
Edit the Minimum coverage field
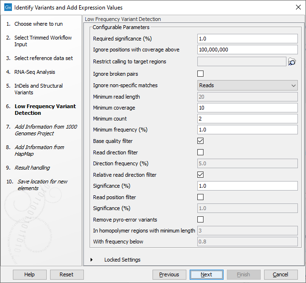coord(247,108)
